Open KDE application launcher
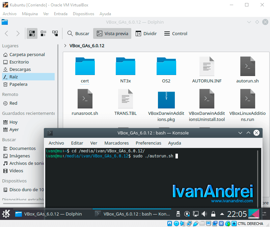The image size is (270, 227). click(6, 214)
